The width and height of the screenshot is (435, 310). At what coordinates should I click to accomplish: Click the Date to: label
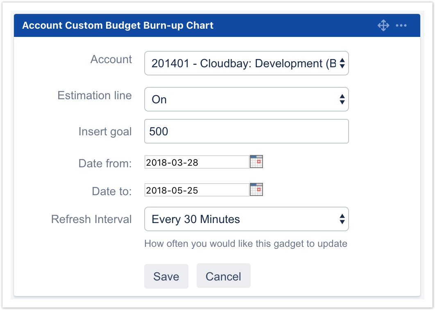click(x=111, y=191)
